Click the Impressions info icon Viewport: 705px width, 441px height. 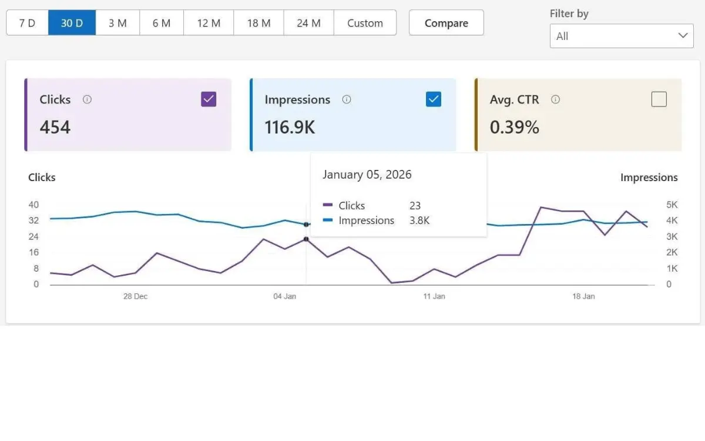click(347, 99)
